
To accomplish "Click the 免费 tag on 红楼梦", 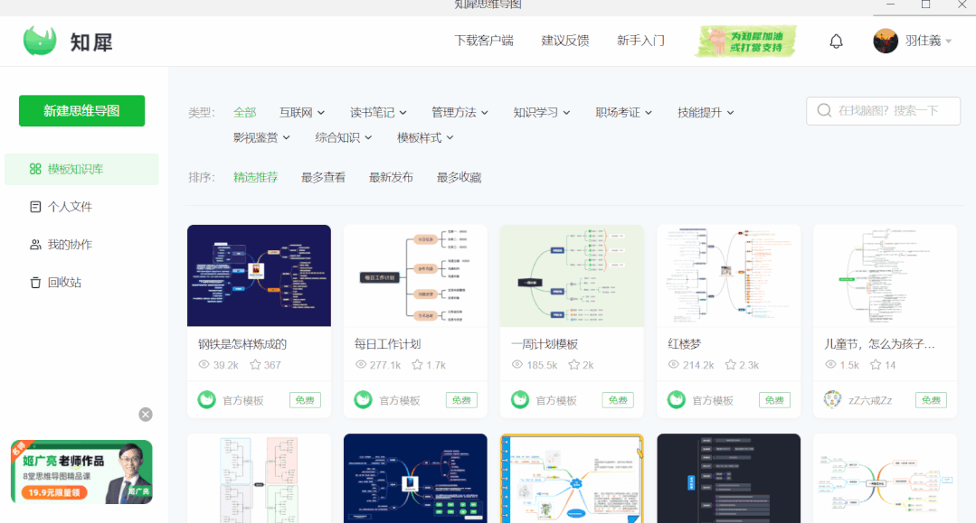I will coord(774,400).
